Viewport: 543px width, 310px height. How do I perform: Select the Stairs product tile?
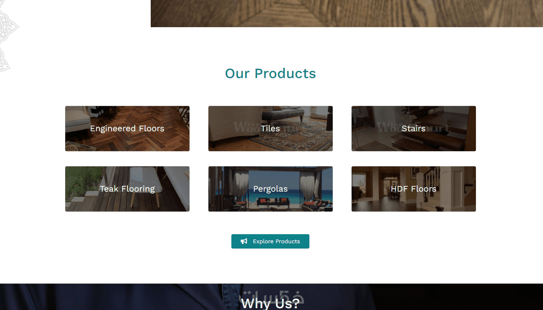click(414, 128)
